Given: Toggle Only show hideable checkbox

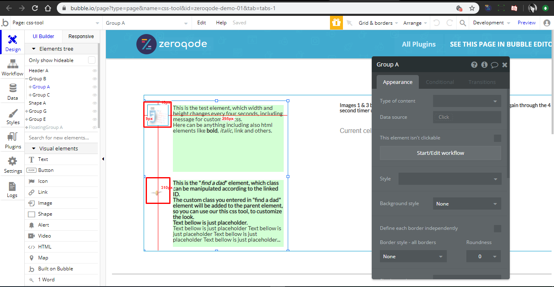Looking at the screenshot, I should point(92,60).
